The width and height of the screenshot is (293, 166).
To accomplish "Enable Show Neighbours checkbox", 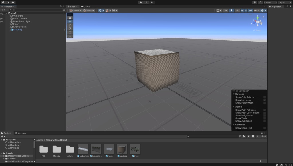I will pos(264,116).
